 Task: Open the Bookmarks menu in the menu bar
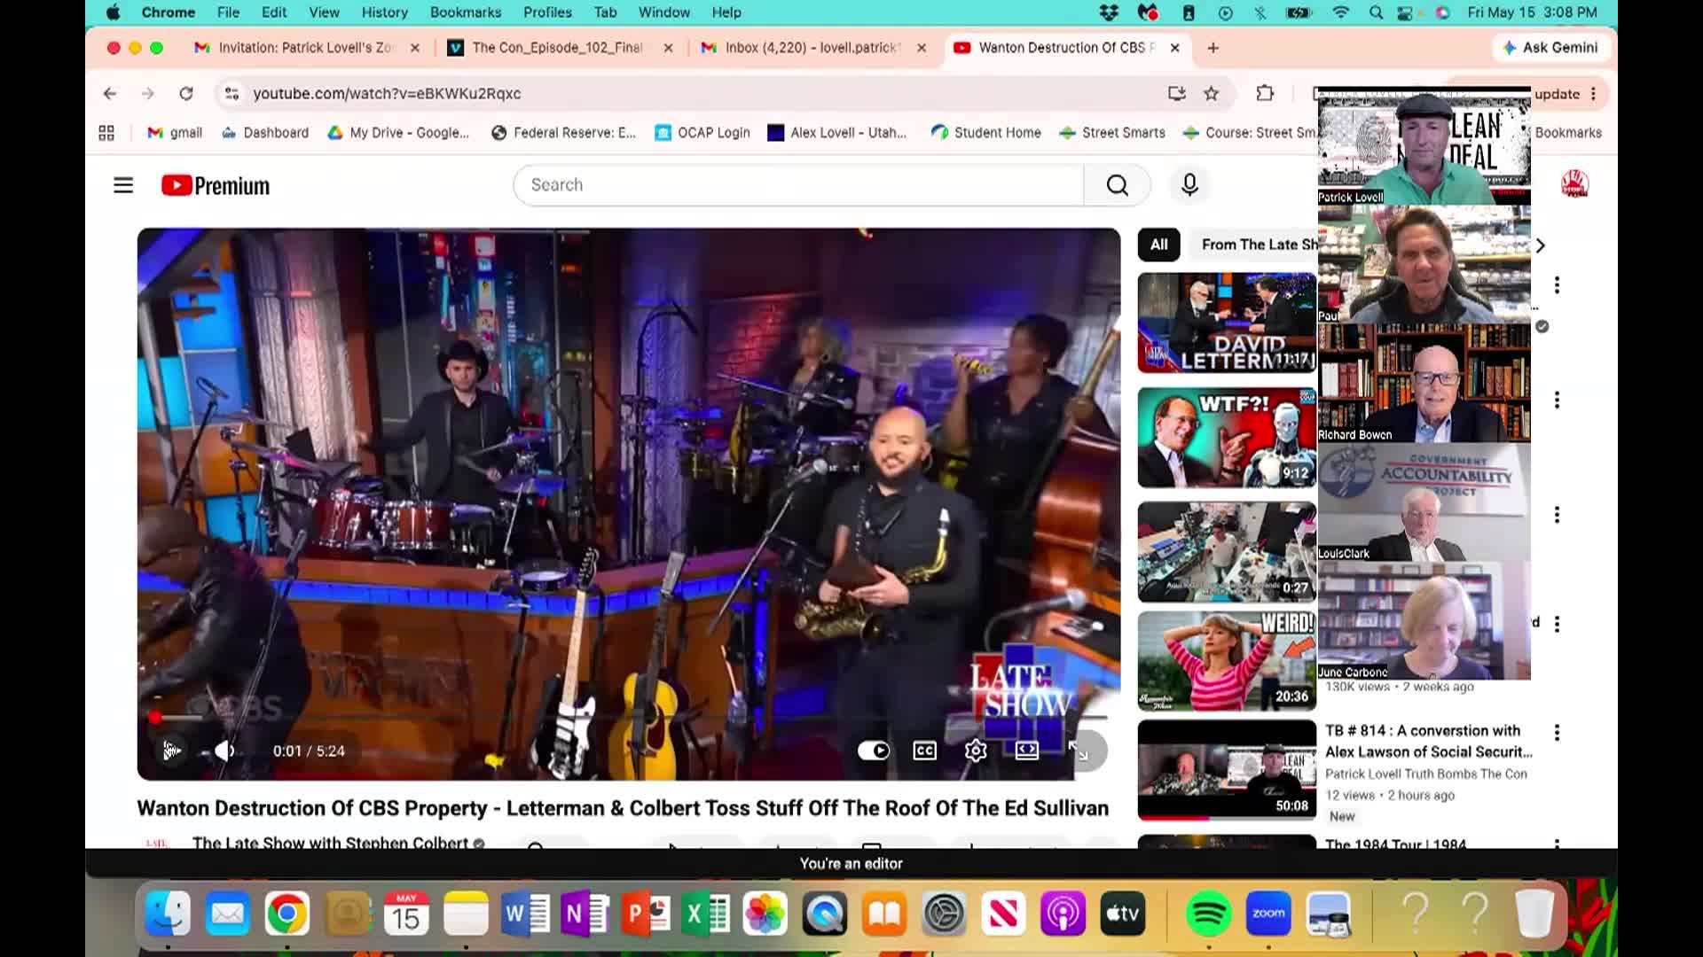(466, 12)
